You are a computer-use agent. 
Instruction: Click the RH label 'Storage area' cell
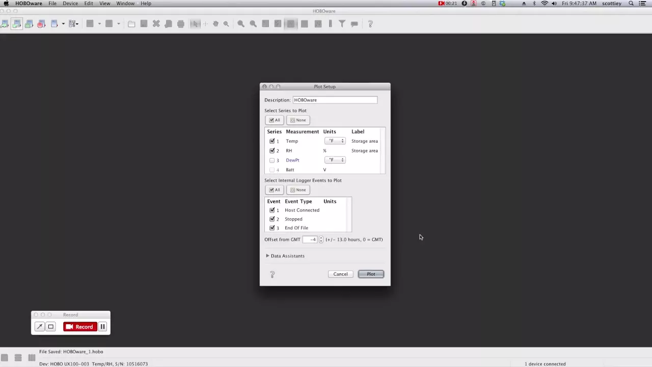(x=365, y=151)
